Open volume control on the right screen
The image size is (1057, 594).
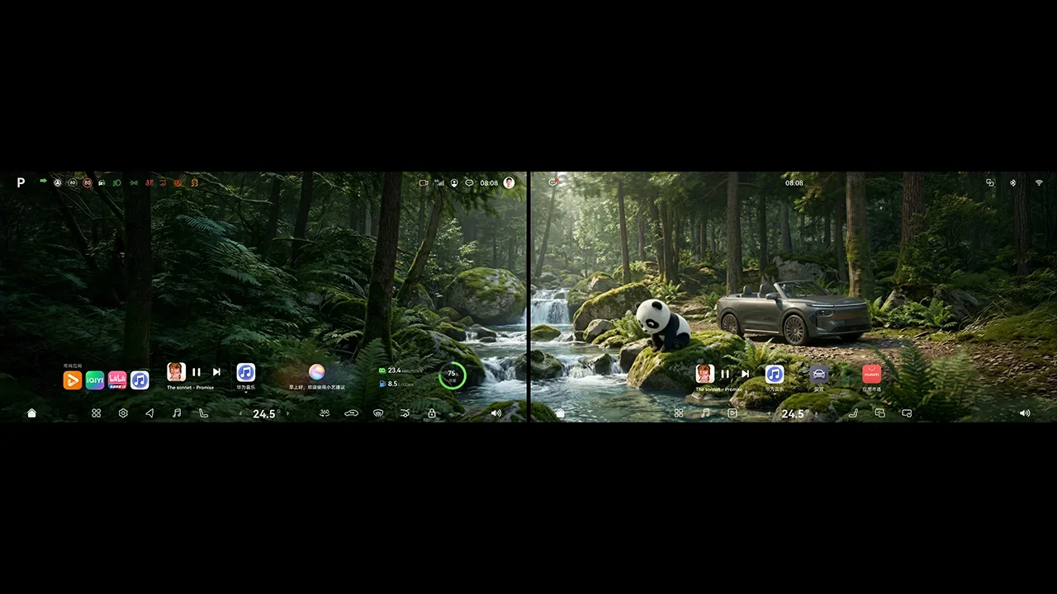(x=1025, y=413)
